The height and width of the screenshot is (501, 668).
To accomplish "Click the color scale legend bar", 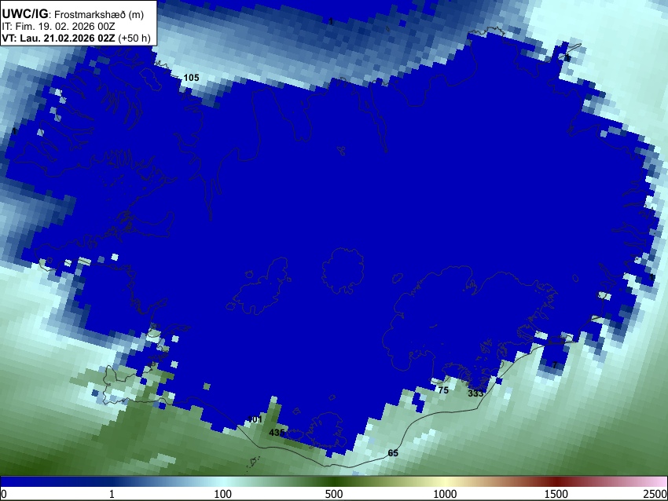I will point(334,481).
